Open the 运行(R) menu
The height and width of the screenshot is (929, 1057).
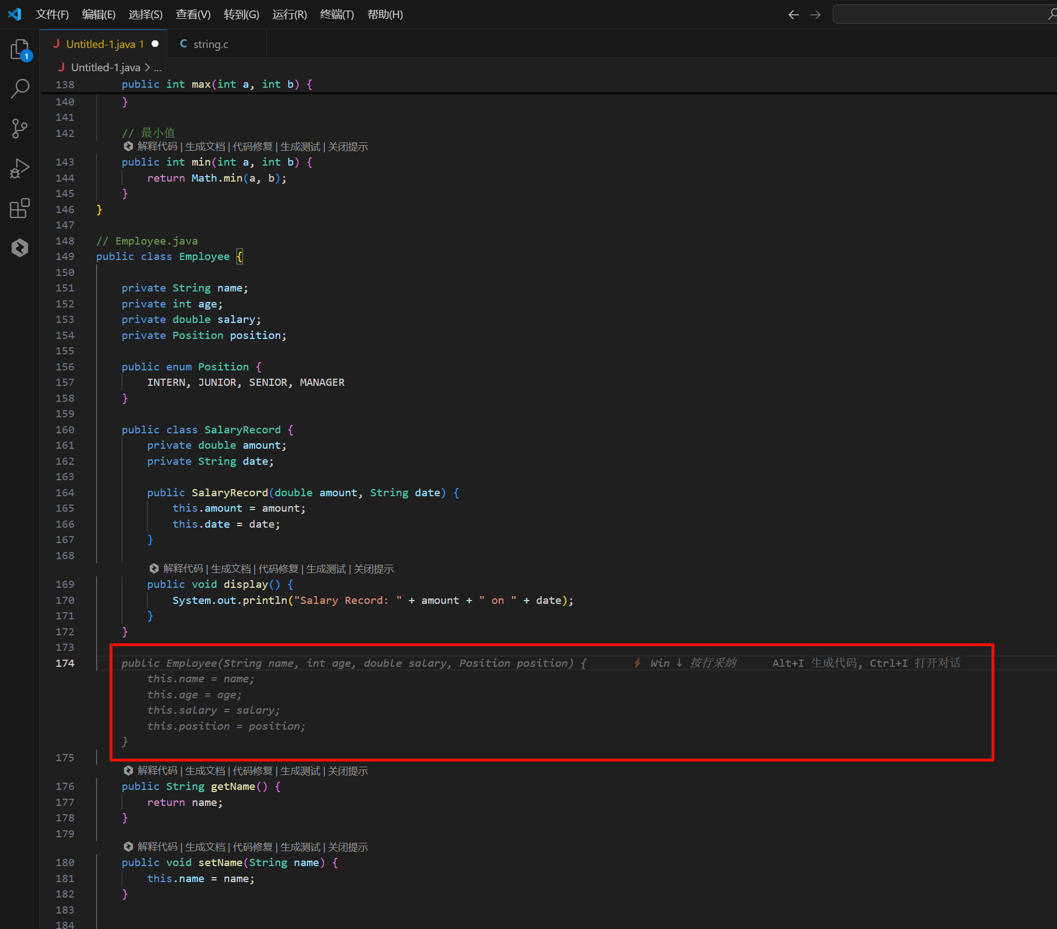[x=289, y=15]
